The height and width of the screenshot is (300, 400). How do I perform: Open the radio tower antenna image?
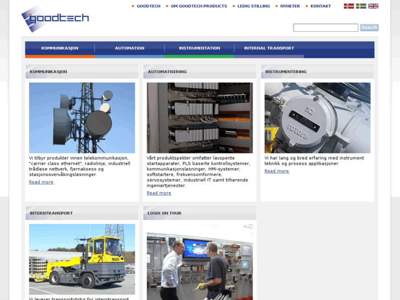click(x=82, y=118)
